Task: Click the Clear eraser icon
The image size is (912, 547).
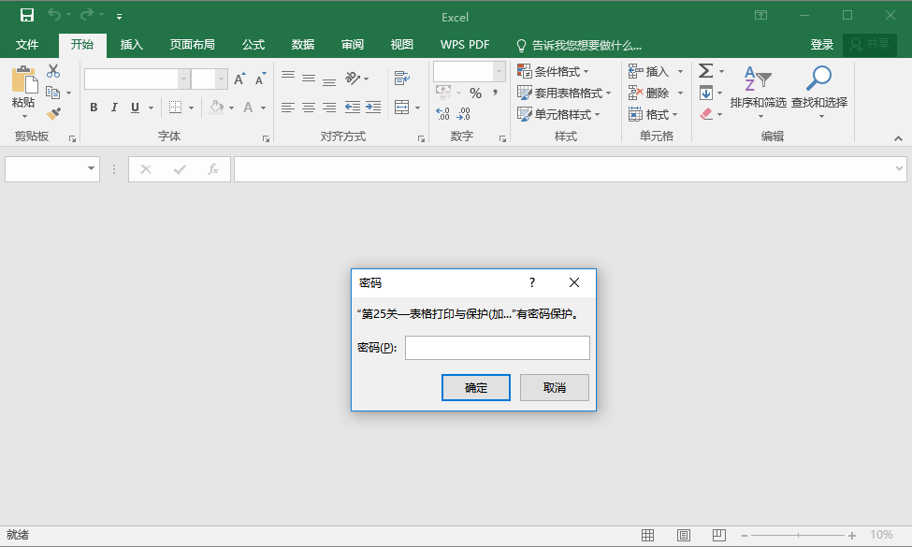Action: coord(706,114)
